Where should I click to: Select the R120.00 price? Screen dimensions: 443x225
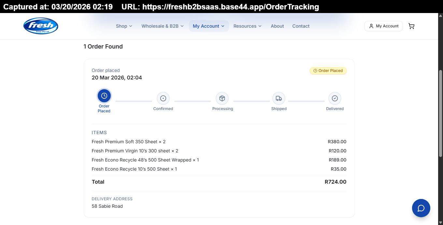pos(337,151)
